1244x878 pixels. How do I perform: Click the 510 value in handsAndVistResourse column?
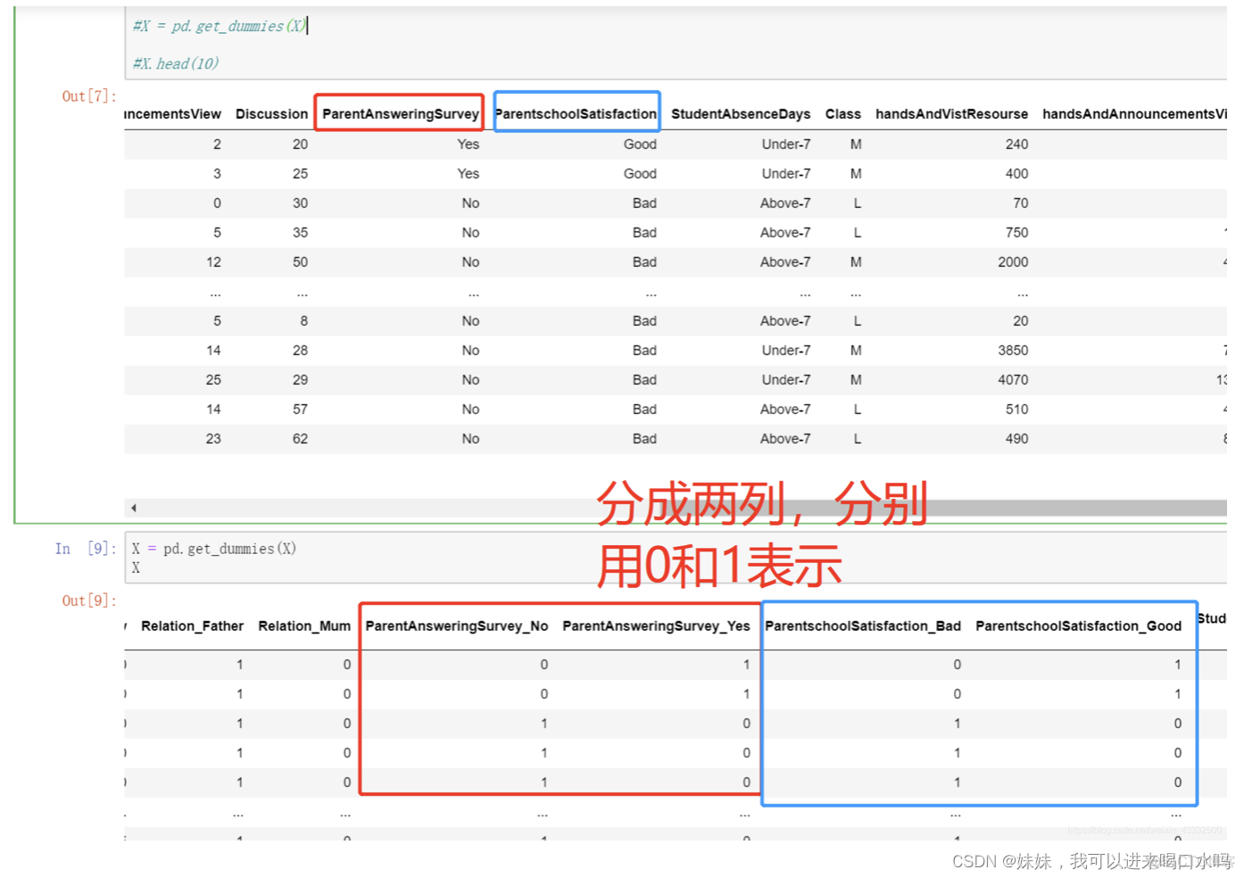[1016, 410]
